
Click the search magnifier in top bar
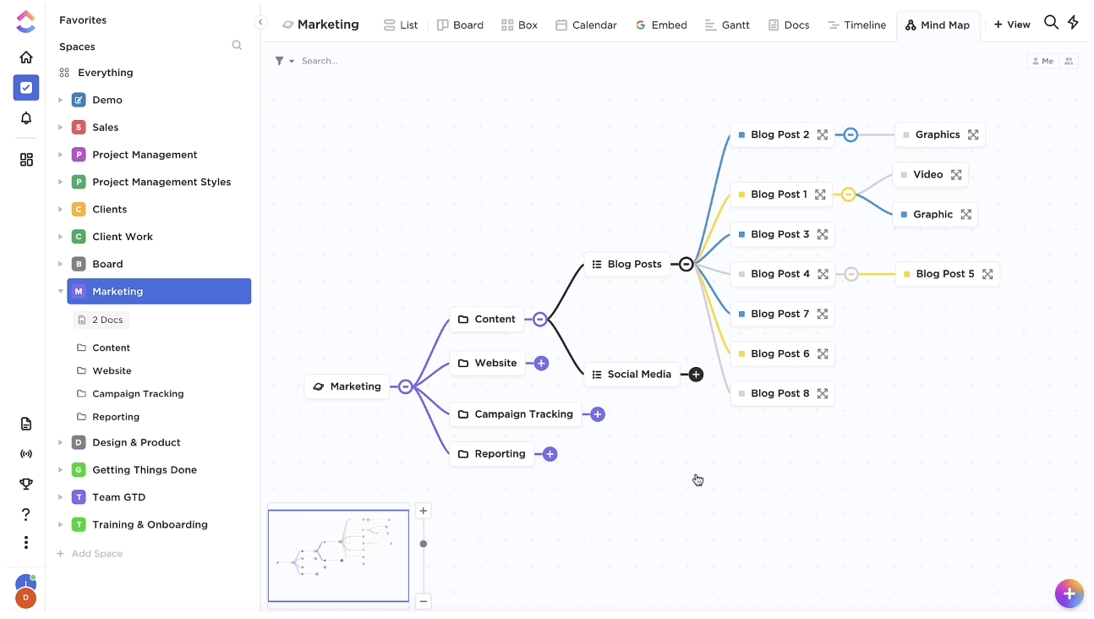(1051, 23)
